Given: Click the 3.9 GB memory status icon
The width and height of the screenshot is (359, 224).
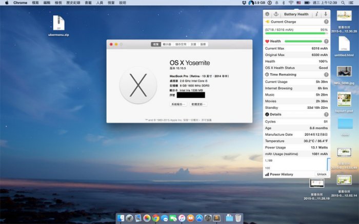Looking at the screenshot, I should (257, 3).
